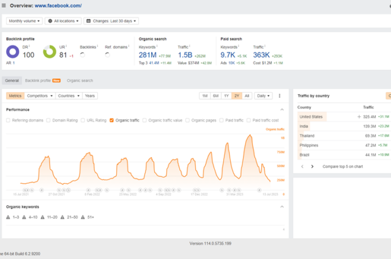Select the United States country row
The height and width of the screenshot is (259, 391).
344,117
